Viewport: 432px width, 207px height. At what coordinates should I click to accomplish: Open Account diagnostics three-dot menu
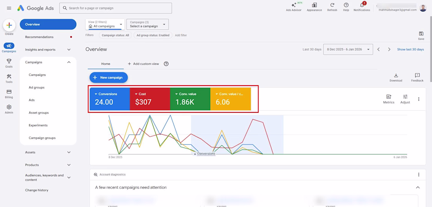click(419, 174)
